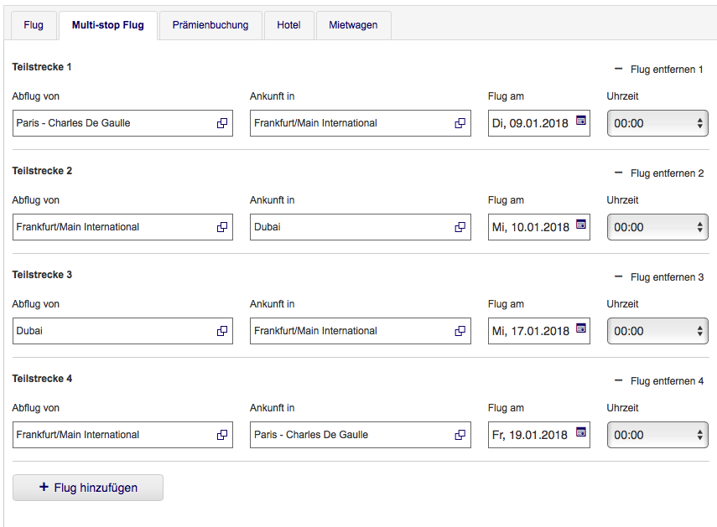Open airport picker icon for Teilstrecke 1 departure
Image resolution: width=717 pixels, height=527 pixels.
click(x=222, y=123)
